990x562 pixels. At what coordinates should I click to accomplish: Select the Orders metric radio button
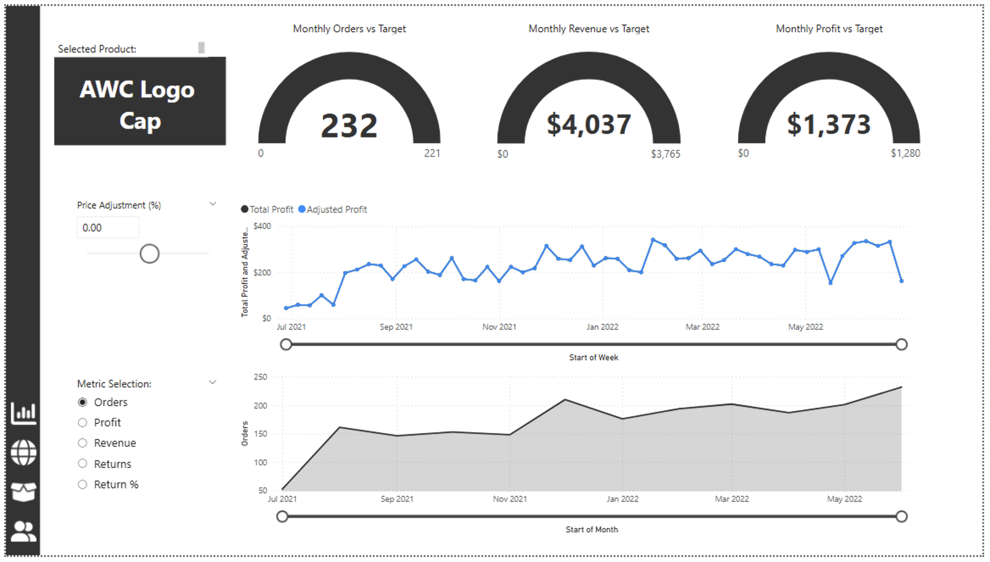coord(83,402)
